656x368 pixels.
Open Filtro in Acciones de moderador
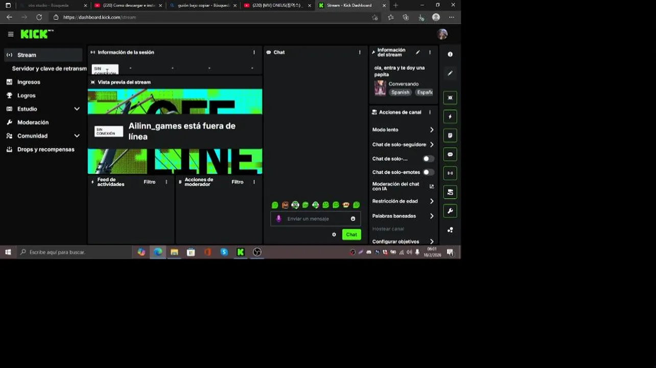click(x=238, y=182)
